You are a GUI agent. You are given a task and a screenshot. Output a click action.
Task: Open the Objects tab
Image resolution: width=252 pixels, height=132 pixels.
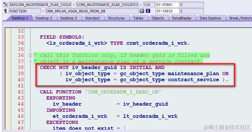point(158,18)
